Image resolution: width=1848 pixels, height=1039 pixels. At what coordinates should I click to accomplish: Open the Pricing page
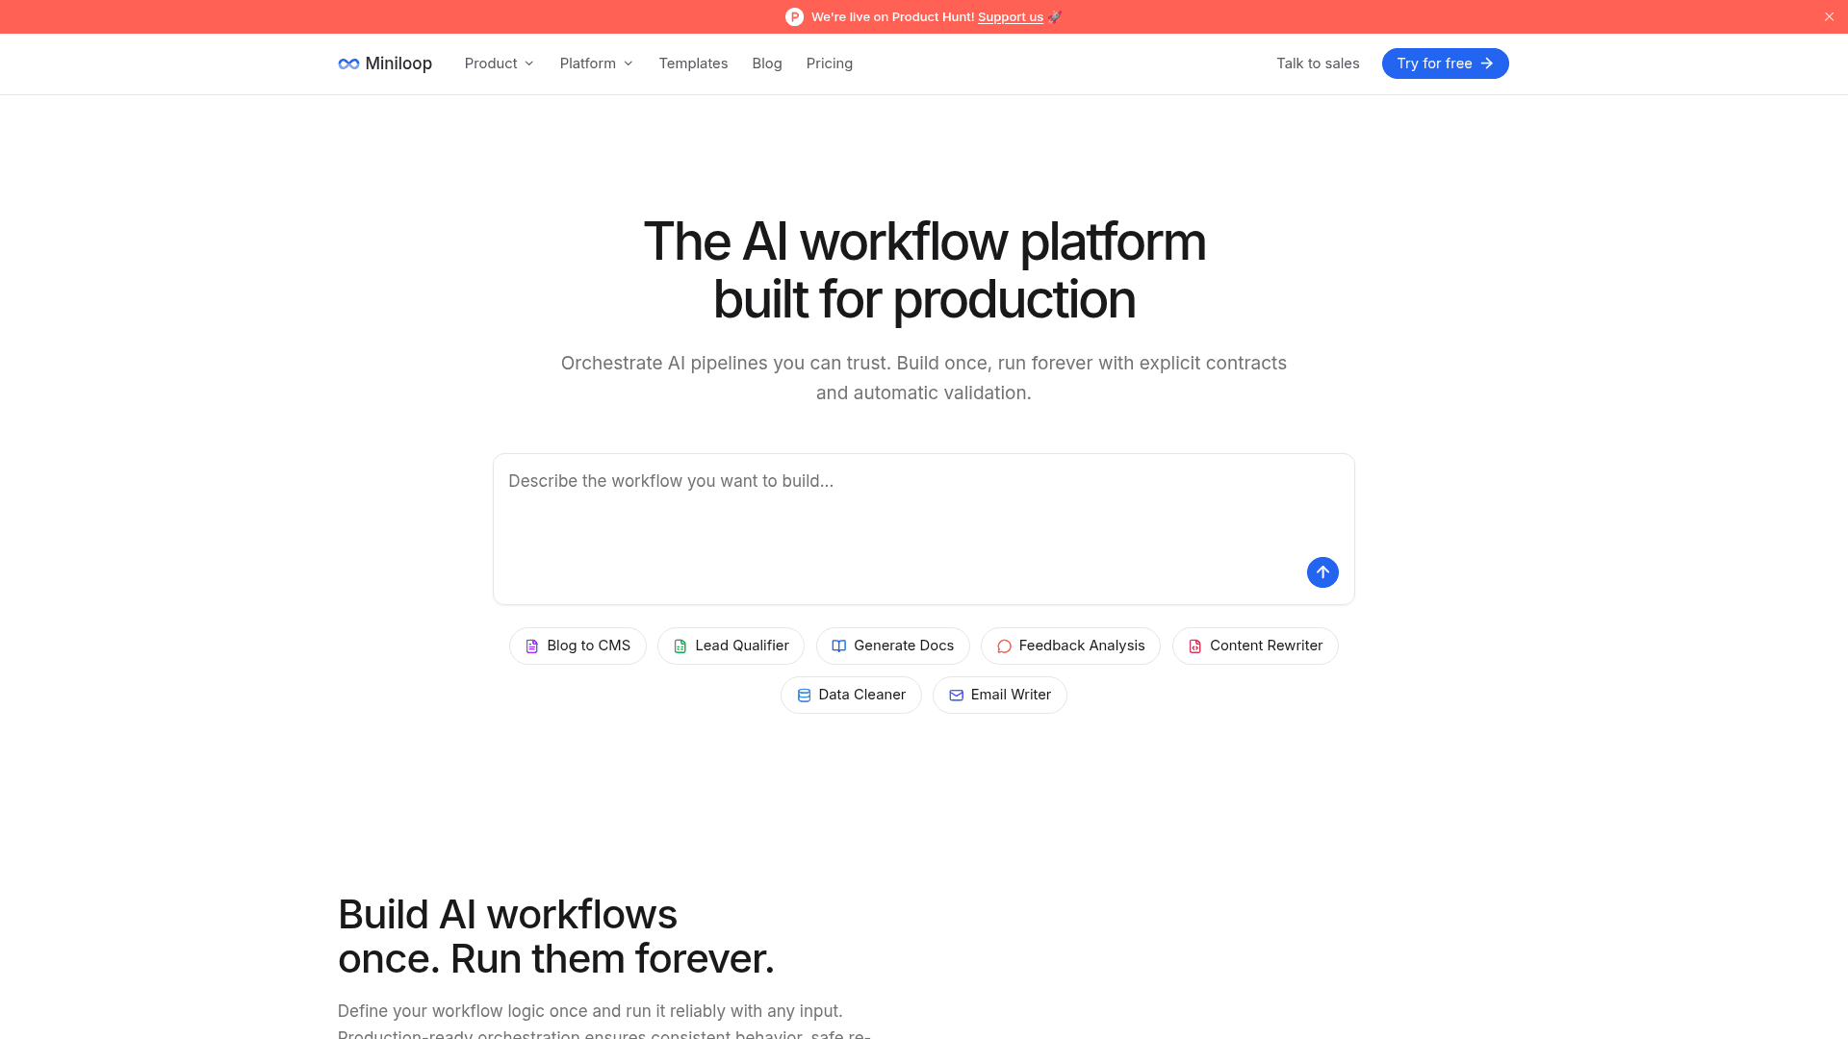pyautogui.click(x=829, y=63)
